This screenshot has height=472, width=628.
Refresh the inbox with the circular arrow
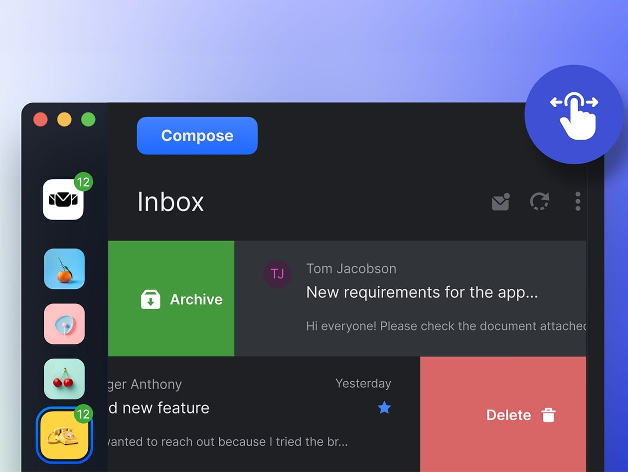coord(539,202)
